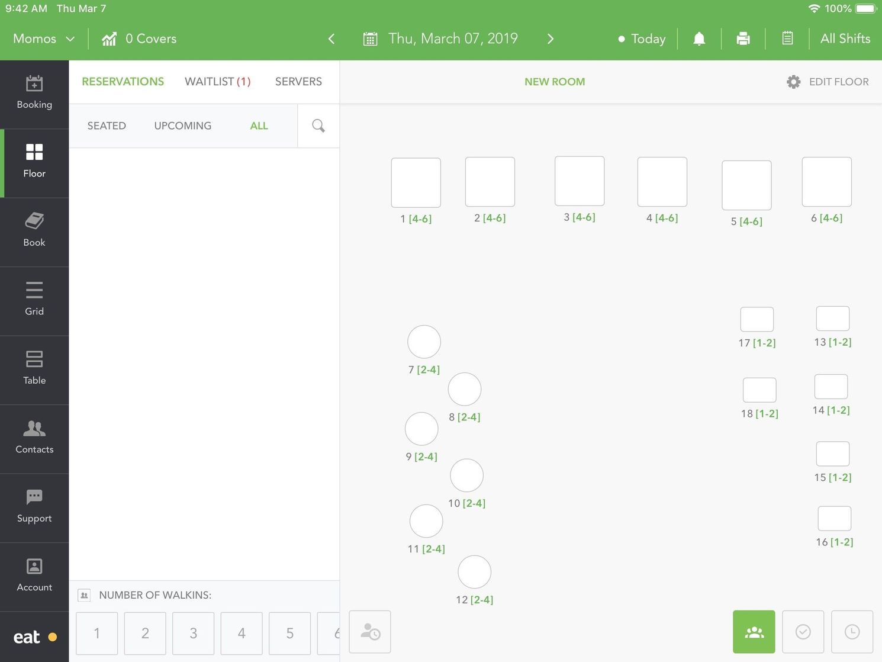This screenshot has height=662, width=882.
Task: Select small table 14 [1-2]
Action: (x=831, y=387)
